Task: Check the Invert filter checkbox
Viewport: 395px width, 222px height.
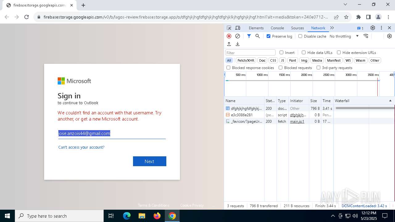Action: pos(281,52)
